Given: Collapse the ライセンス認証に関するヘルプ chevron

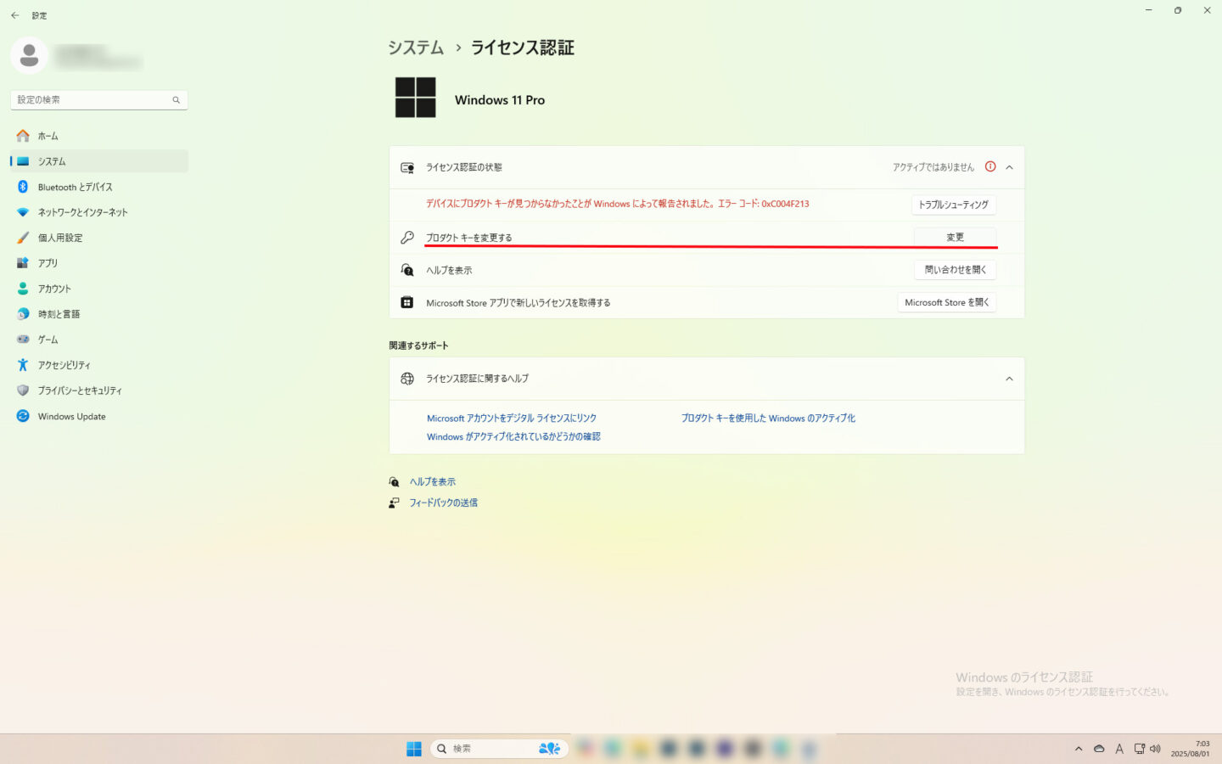Looking at the screenshot, I should pos(1009,379).
